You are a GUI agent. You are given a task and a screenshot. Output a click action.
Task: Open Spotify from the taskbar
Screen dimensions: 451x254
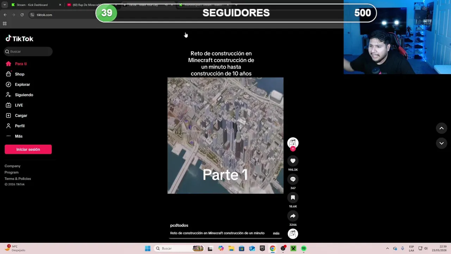tap(304, 248)
